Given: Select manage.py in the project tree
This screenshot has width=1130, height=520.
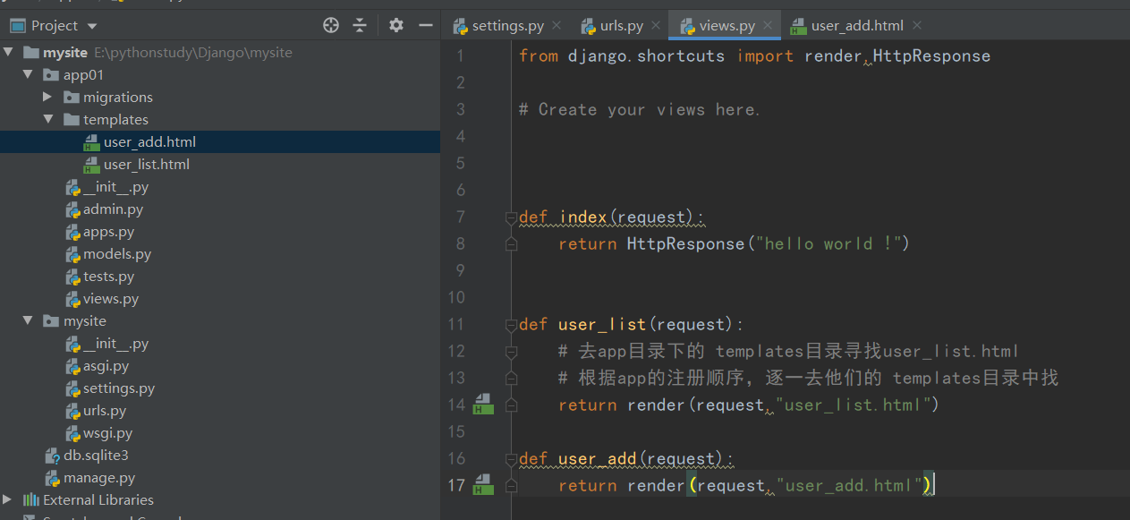Looking at the screenshot, I should click(x=99, y=477).
